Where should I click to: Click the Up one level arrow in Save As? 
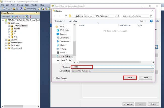coord(66,16)
